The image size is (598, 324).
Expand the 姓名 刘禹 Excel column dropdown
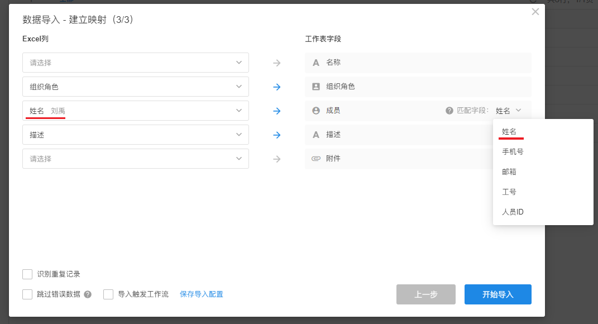tap(136, 111)
